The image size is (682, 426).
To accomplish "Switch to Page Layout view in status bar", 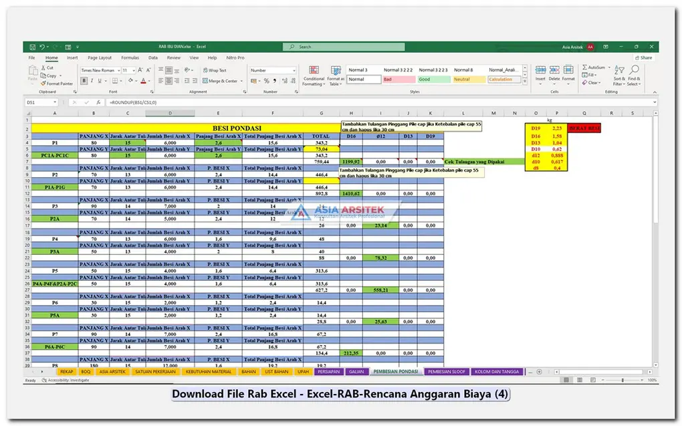I will coord(579,380).
